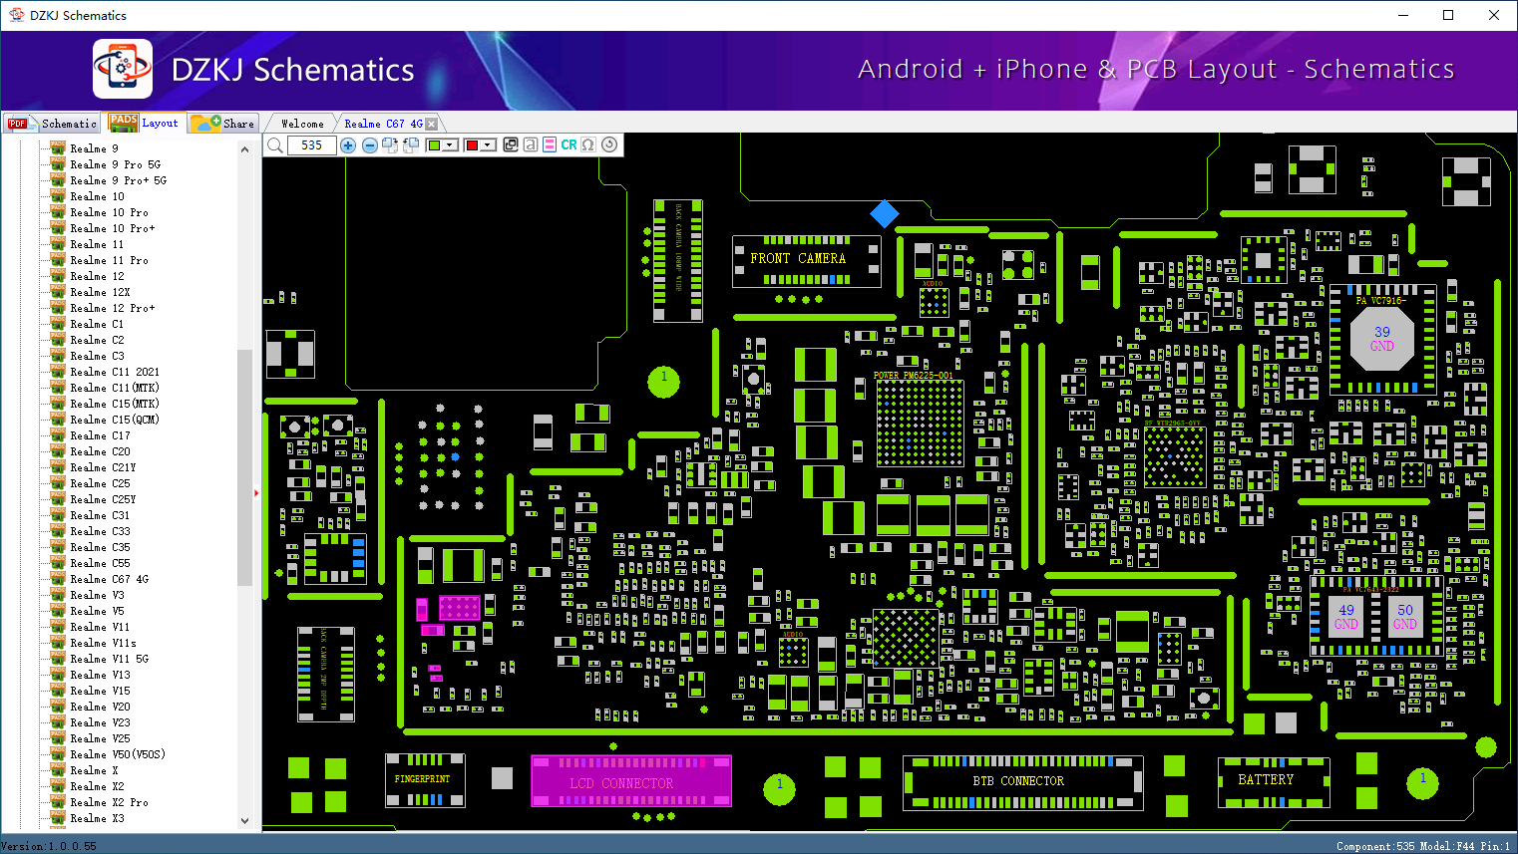Zoom out with the blue minus button

pyautogui.click(x=369, y=145)
